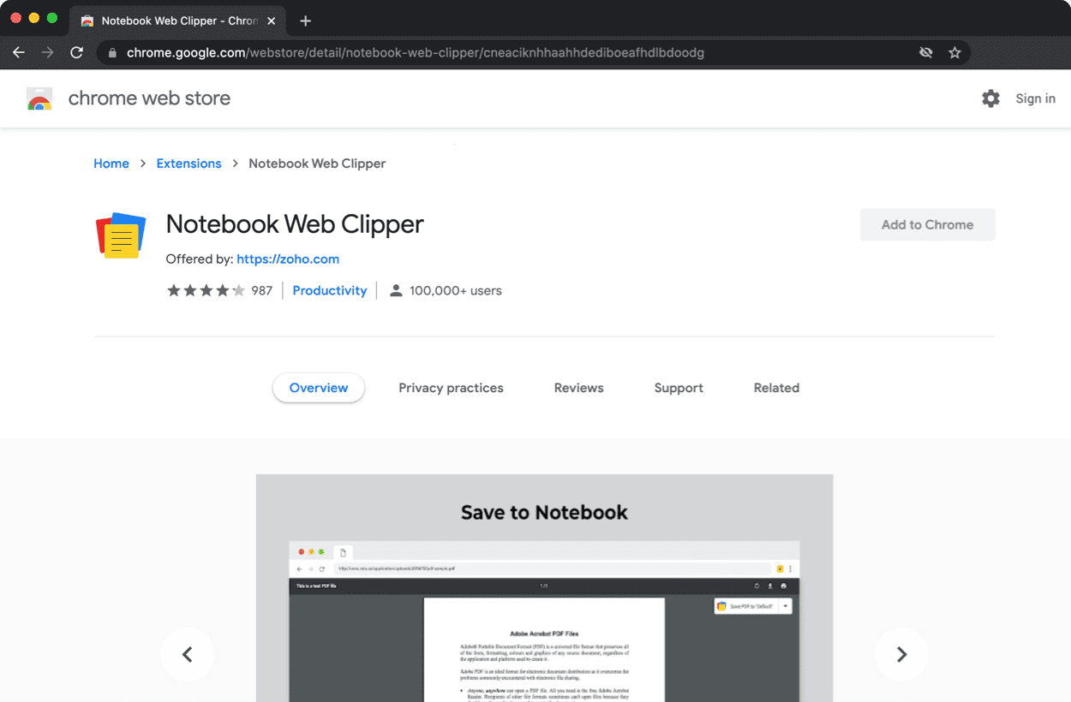This screenshot has height=702, width=1071.
Task: Click the Notebook Web Clipper extension icon
Action: tap(120, 235)
